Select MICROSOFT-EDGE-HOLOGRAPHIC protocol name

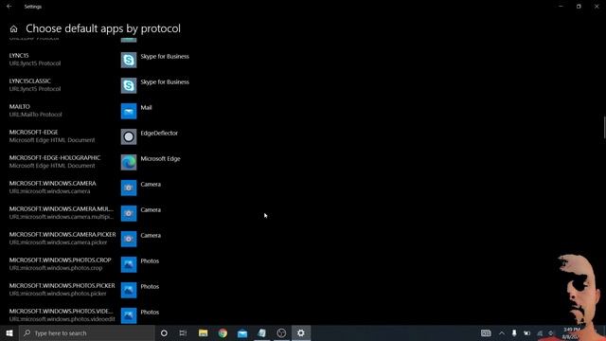click(x=55, y=157)
